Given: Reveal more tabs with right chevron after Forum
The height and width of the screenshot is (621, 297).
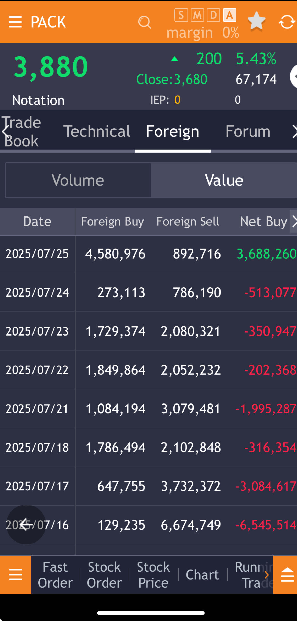Looking at the screenshot, I should (294, 131).
